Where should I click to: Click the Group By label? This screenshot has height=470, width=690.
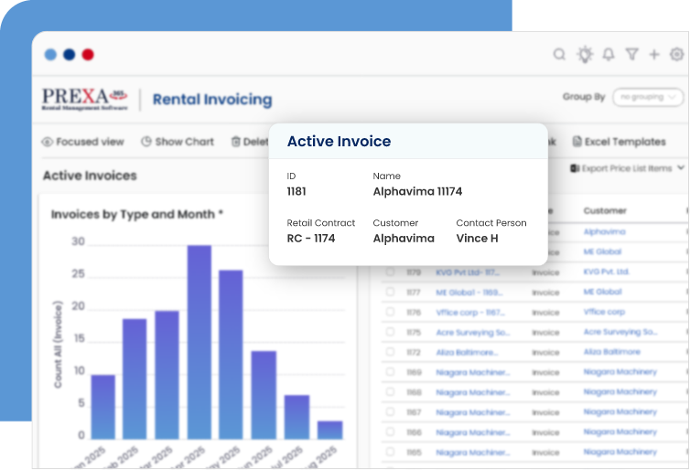pyautogui.click(x=584, y=97)
